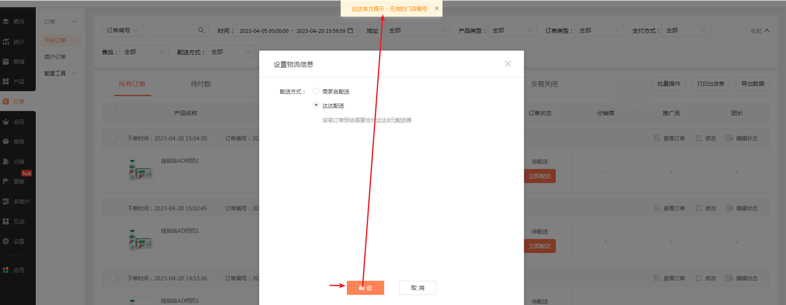Click 立即配送 for the 15:04:30 order
The image size is (786, 305).
pos(540,176)
